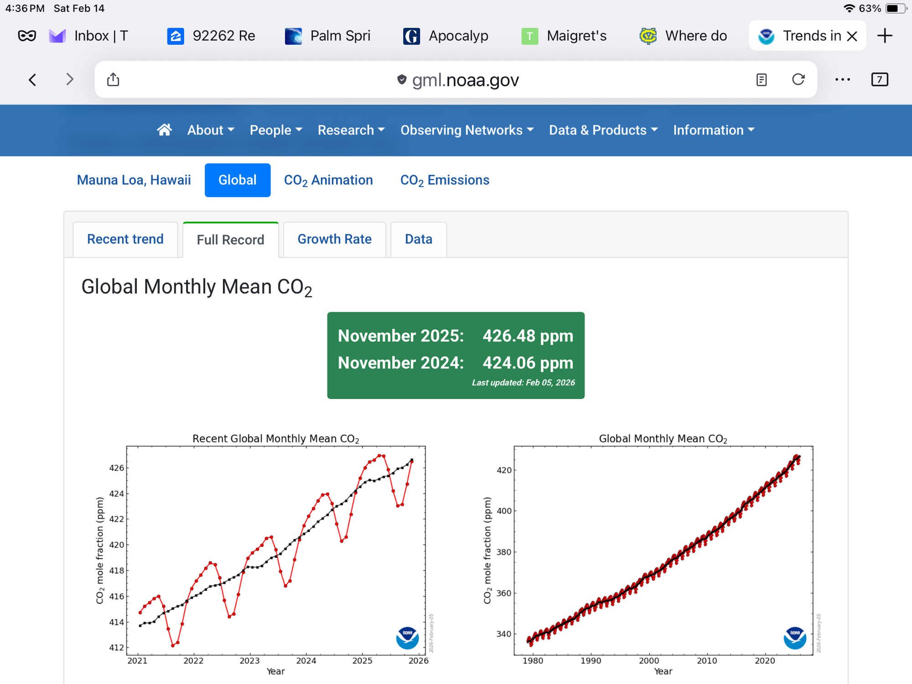
Task: Go back with the back arrow
Action: [x=32, y=80]
